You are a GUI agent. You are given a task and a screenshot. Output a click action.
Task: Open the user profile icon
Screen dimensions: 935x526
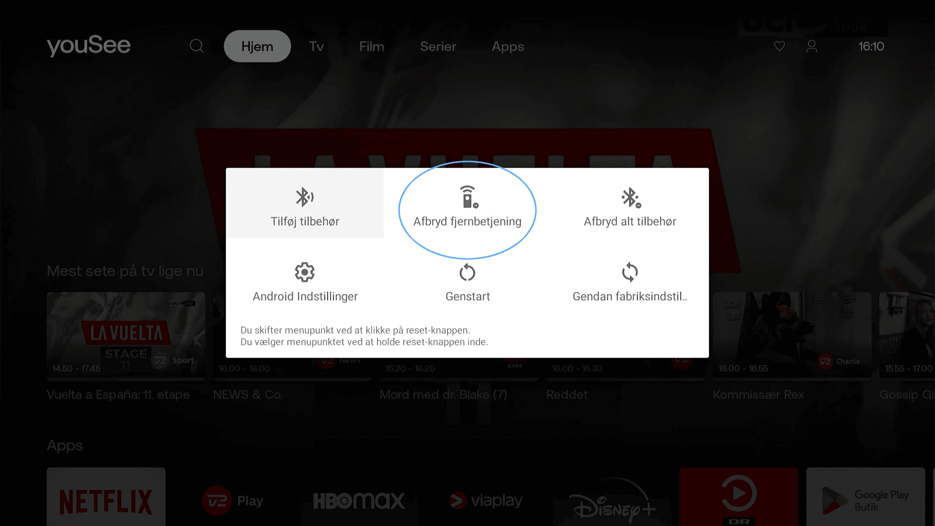click(812, 46)
